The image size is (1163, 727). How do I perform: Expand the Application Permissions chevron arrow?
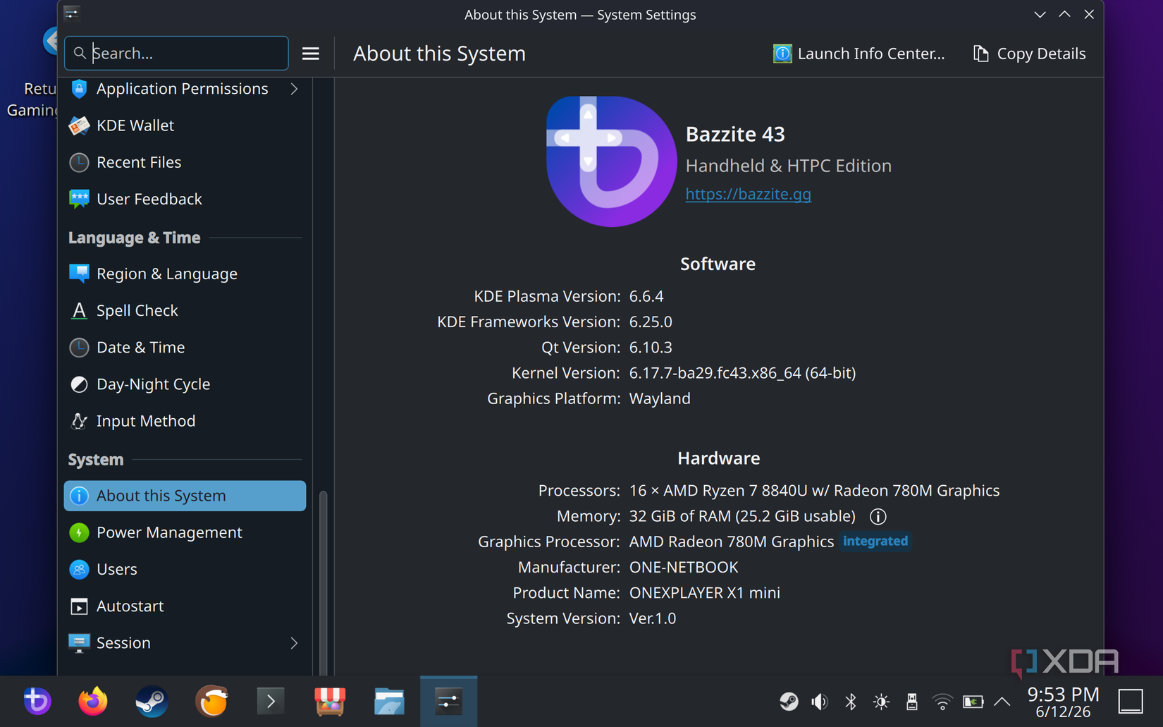(x=294, y=89)
